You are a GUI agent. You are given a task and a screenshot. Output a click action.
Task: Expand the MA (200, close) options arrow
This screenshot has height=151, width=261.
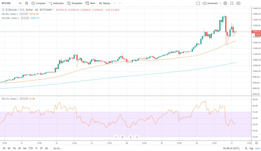(18, 18)
